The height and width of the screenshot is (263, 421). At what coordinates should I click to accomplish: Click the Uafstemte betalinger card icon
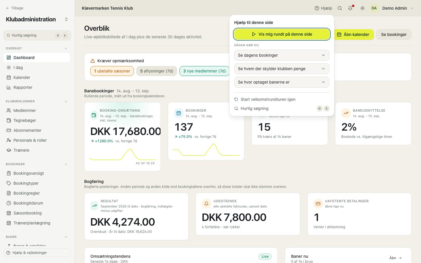coord(318,204)
